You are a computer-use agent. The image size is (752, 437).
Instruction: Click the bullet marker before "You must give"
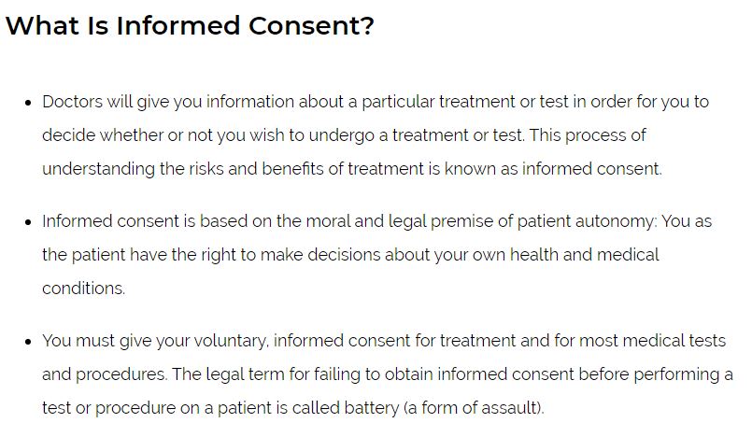pos(28,342)
